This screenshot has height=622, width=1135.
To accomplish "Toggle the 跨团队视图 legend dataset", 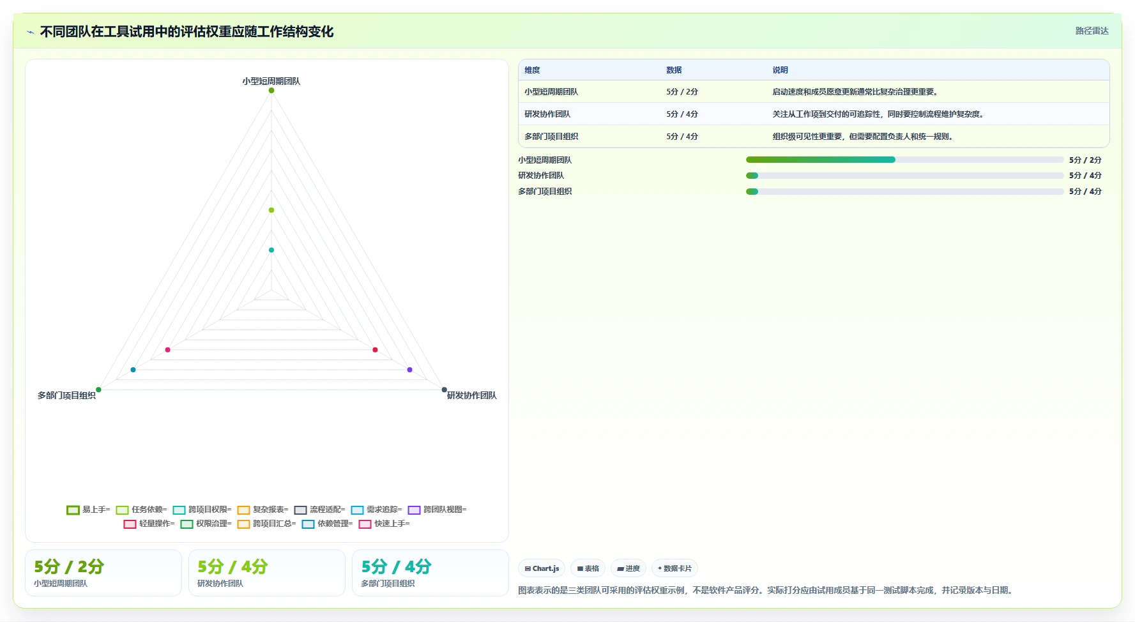I will 437,510.
